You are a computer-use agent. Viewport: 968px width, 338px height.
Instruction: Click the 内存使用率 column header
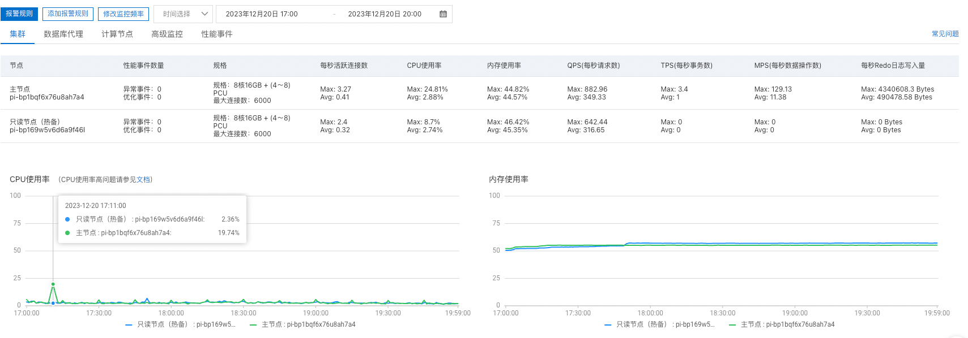504,66
